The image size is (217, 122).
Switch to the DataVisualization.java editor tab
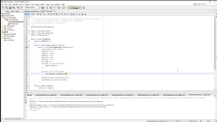pyautogui.click(x=33, y=12)
